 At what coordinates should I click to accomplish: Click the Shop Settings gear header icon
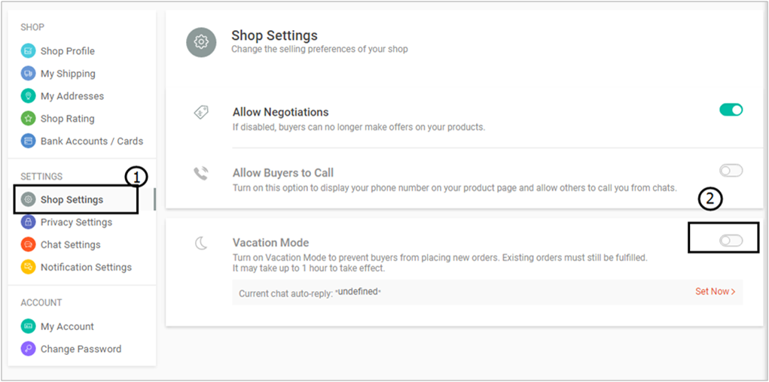coord(201,42)
